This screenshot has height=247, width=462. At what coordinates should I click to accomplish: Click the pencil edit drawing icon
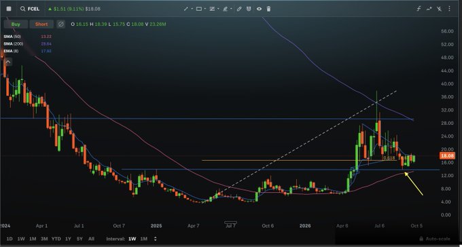239,9
